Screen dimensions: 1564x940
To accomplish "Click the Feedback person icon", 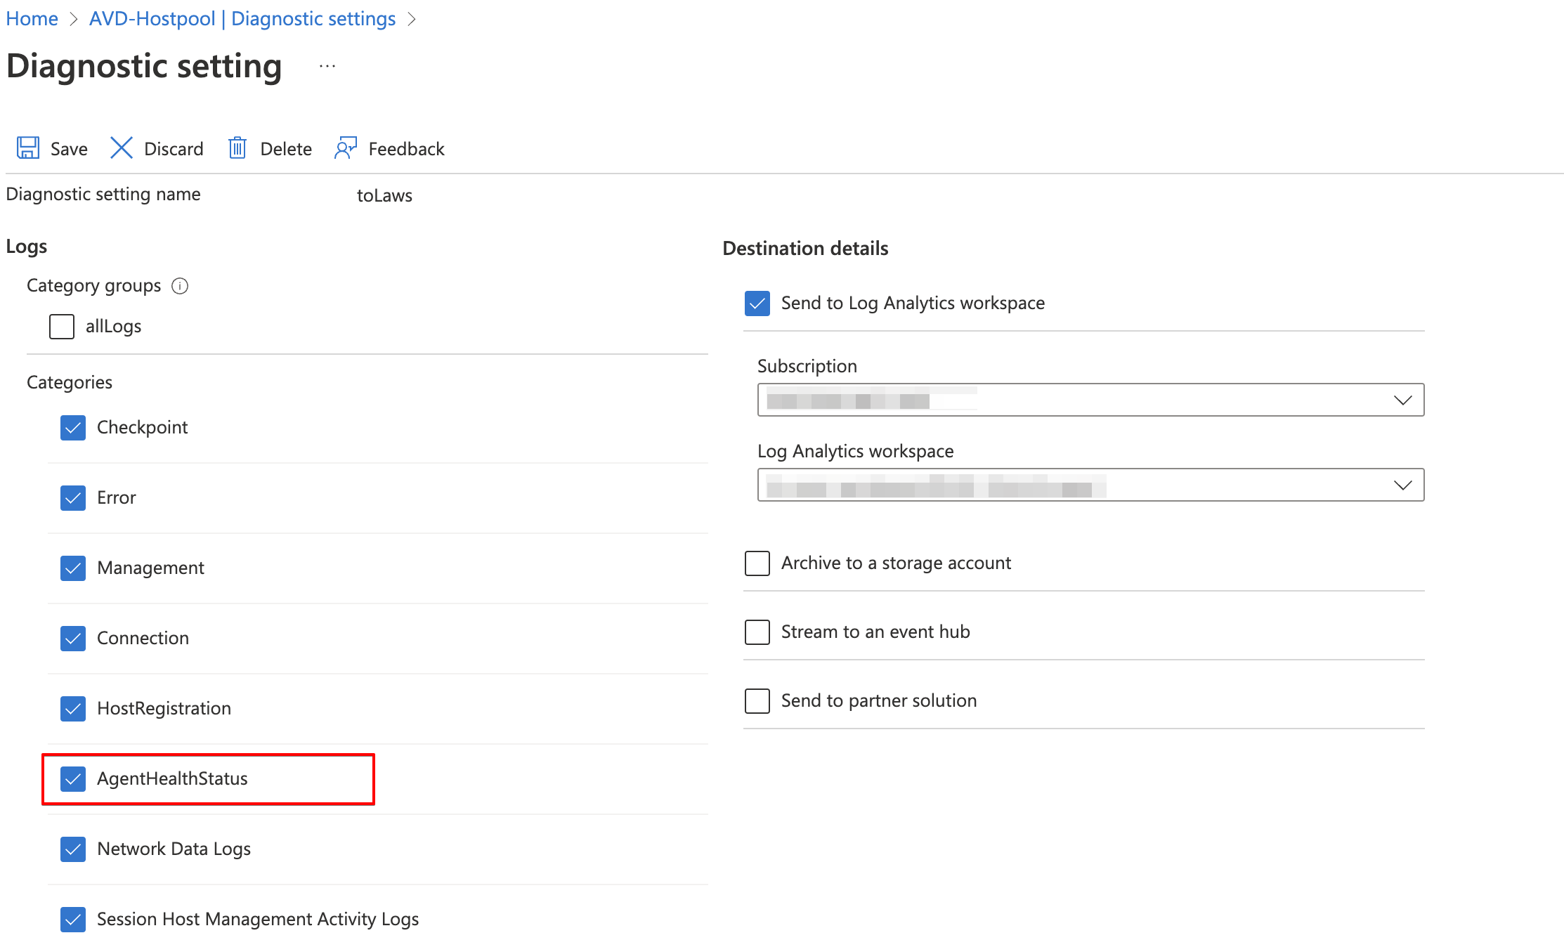I will tap(346, 148).
